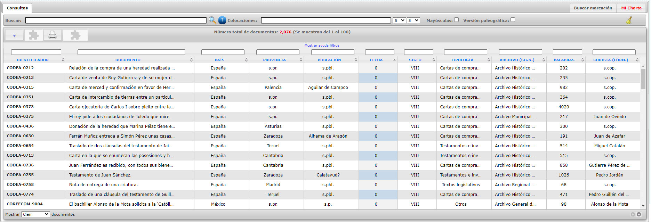Enable the Mayúsculas checkbox
The height and width of the screenshot is (222, 651).
[x=456, y=20]
